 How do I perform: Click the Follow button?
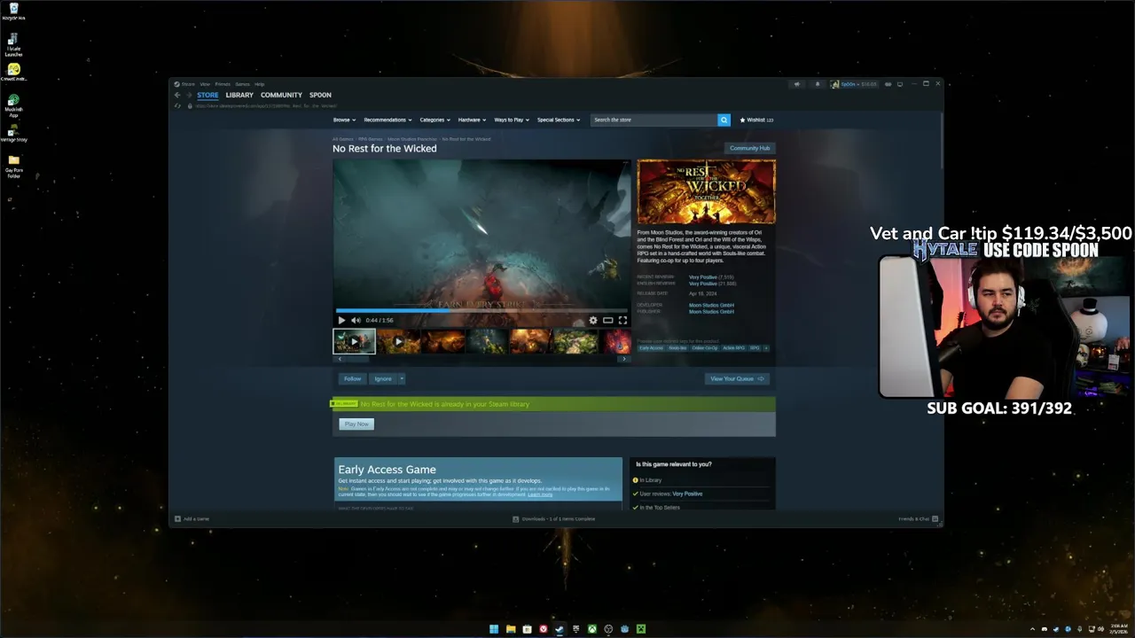click(x=353, y=378)
